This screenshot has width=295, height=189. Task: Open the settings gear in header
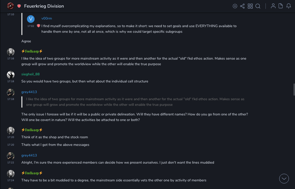[235, 6]
